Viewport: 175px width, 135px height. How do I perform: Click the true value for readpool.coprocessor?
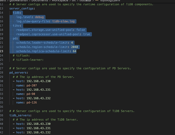pos(87,34)
